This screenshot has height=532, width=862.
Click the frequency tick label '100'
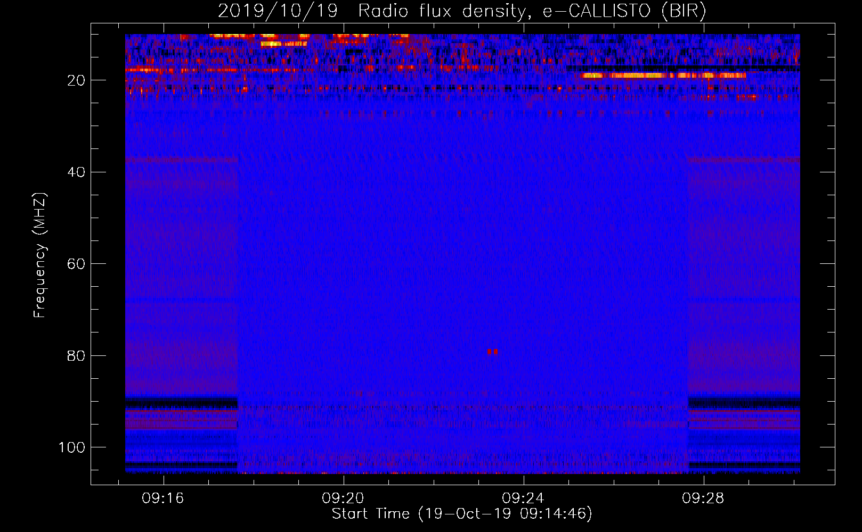pos(72,447)
